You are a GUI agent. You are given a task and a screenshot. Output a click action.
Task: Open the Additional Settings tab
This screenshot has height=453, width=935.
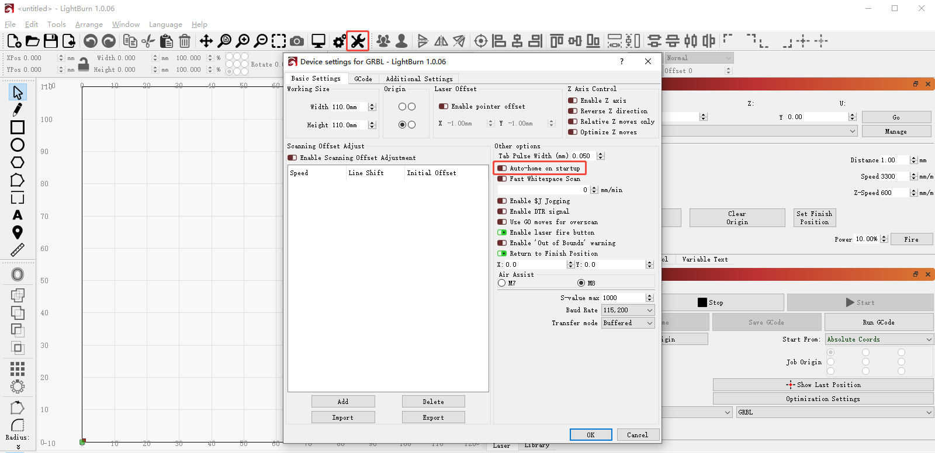click(x=419, y=79)
